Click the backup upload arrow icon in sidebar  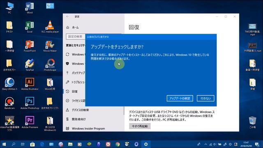coord(67,73)
